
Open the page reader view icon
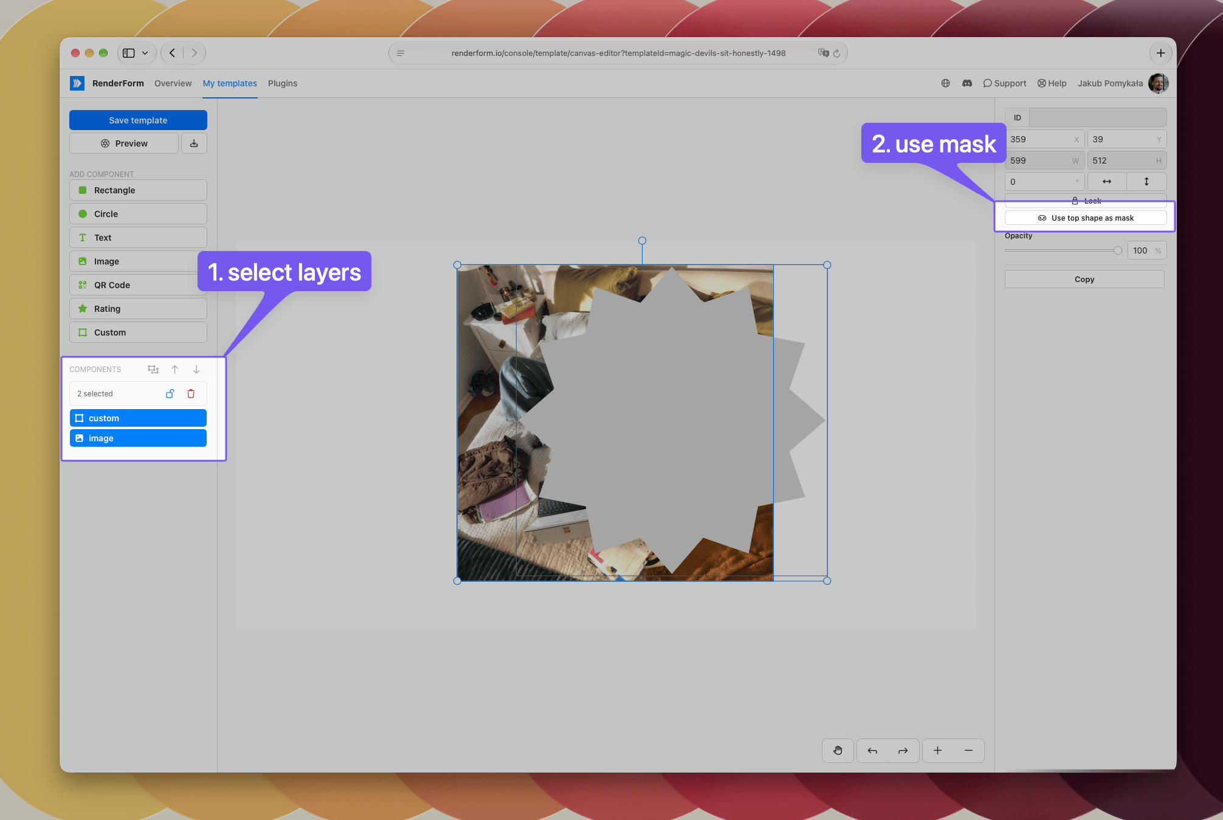(401, 53)
